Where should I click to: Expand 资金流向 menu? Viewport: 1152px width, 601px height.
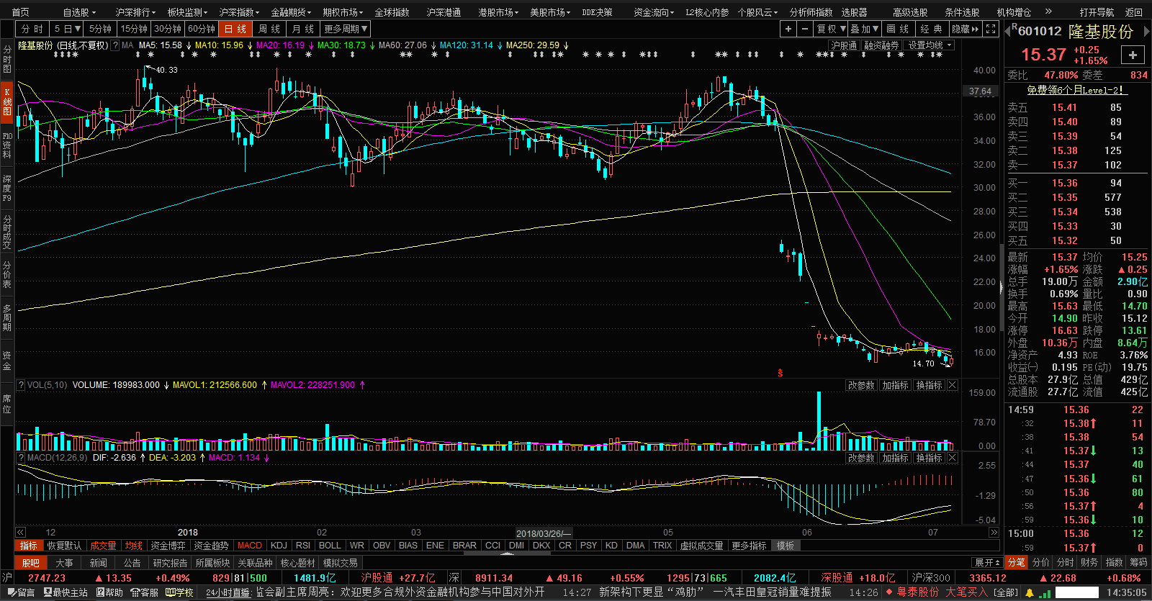point(654,12)
